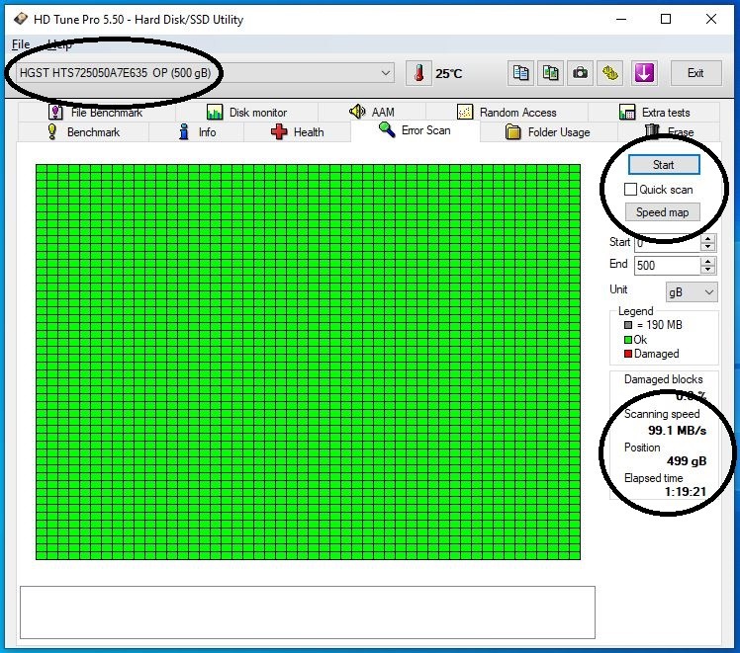Open the AAM tab
The image size is (740, 653).
(x=372, y=113)
